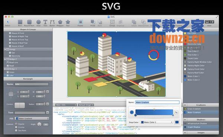Select Graph Shadow in Shadows list
223x137 pixels.
[x=201, y=127]
